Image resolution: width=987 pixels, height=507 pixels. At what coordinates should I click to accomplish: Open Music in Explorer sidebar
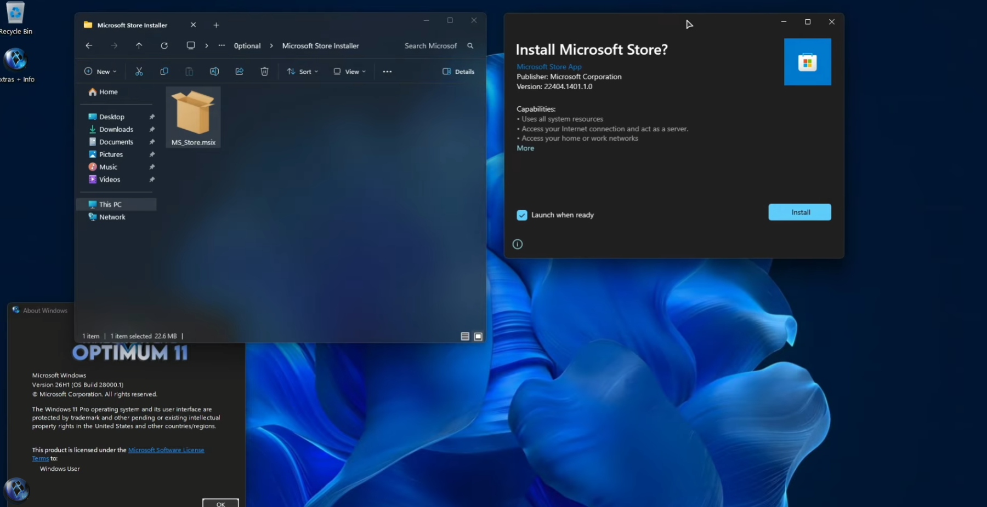pos(109,168)
